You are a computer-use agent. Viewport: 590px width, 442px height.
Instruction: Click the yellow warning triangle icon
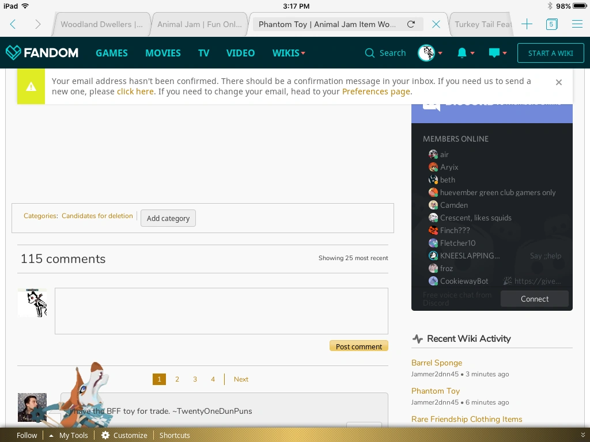pos(31,86)
